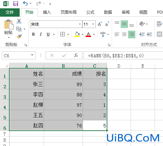
Task: Open the Undo history dropdown arrow
Action: click(30, 4)
